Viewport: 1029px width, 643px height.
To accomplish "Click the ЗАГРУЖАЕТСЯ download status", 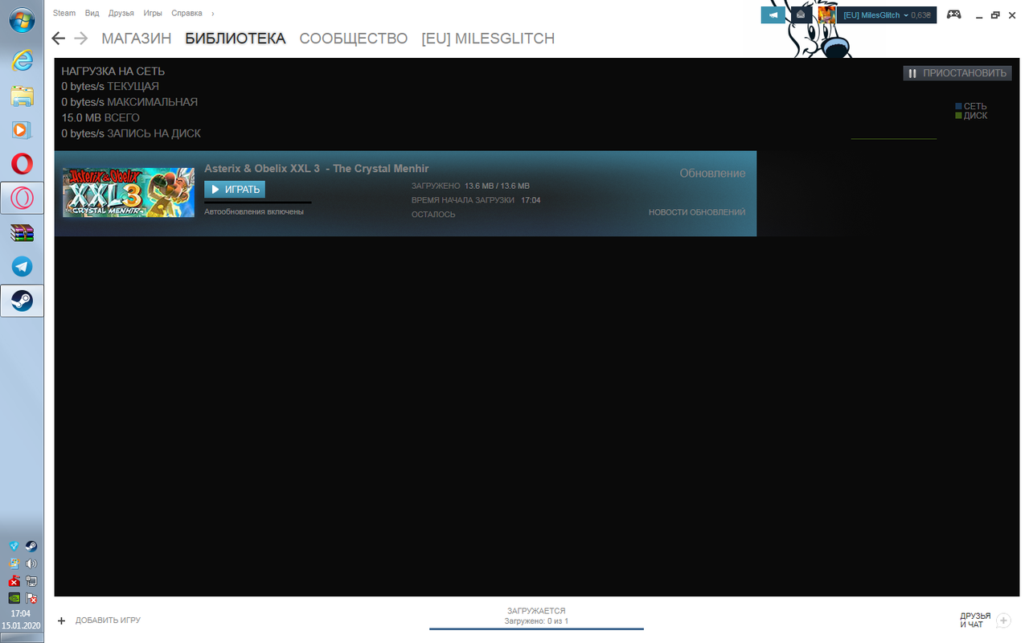I will pyautogui.click(x=536, y=611).
